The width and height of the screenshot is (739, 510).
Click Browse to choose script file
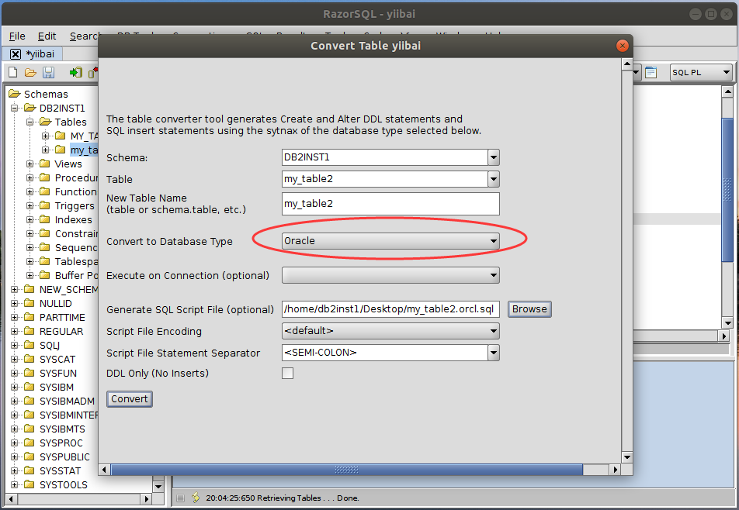pyautogui.click(x=529, y=309)
